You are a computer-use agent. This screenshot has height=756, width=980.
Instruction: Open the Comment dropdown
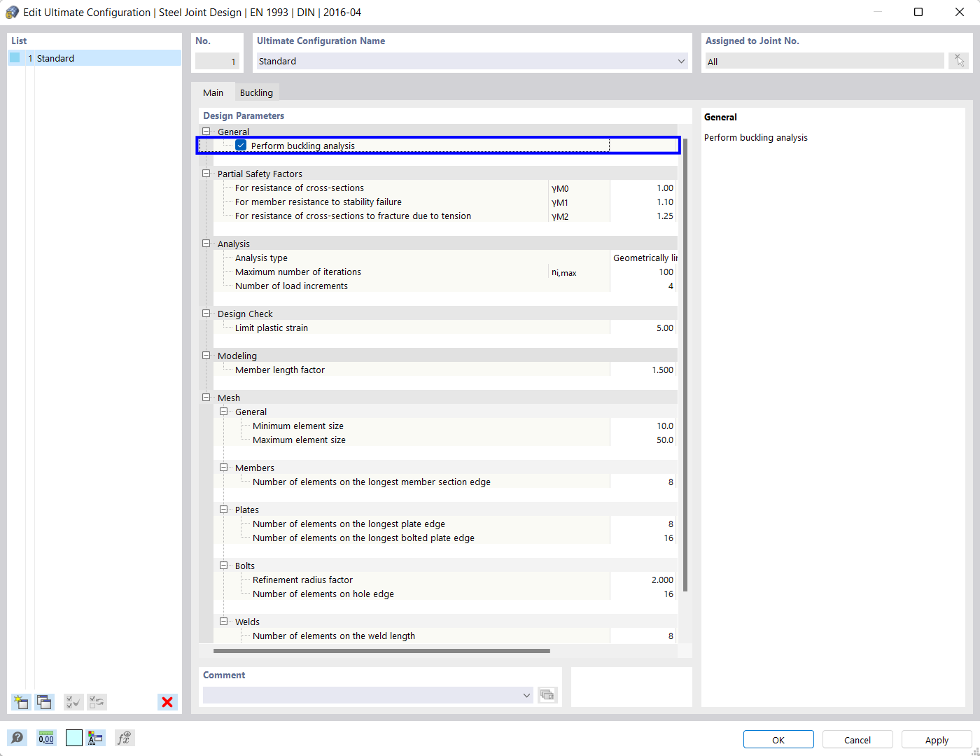pos(526,695)
